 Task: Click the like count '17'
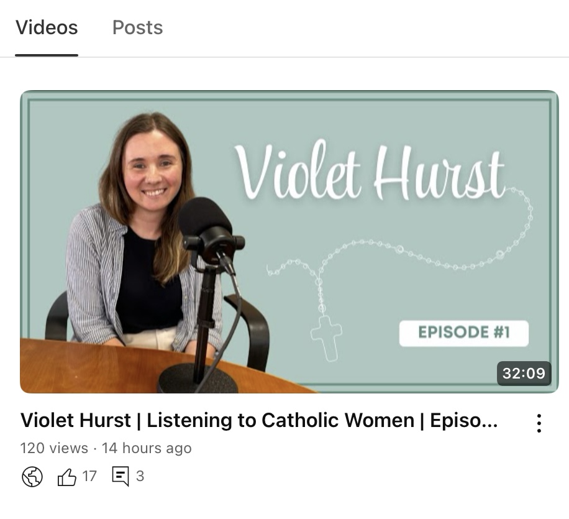(89, 476)
